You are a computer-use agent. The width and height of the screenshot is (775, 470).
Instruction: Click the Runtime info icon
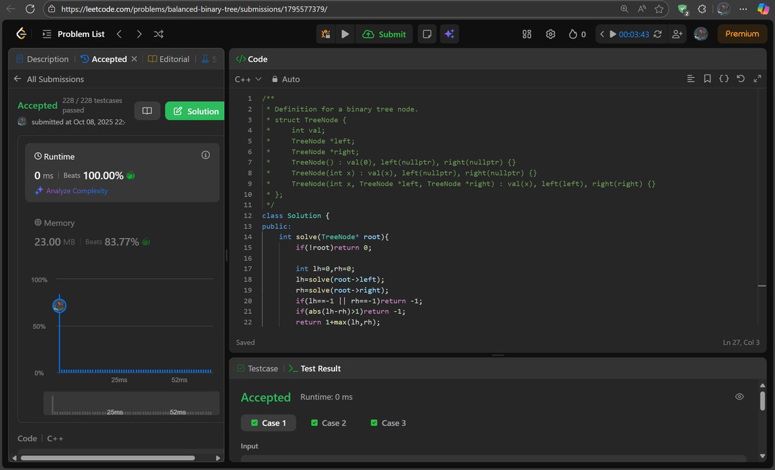pos(205,155)
